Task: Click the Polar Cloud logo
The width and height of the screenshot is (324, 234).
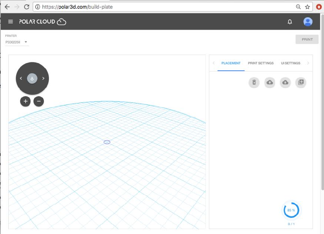Action: coord(43,22)
